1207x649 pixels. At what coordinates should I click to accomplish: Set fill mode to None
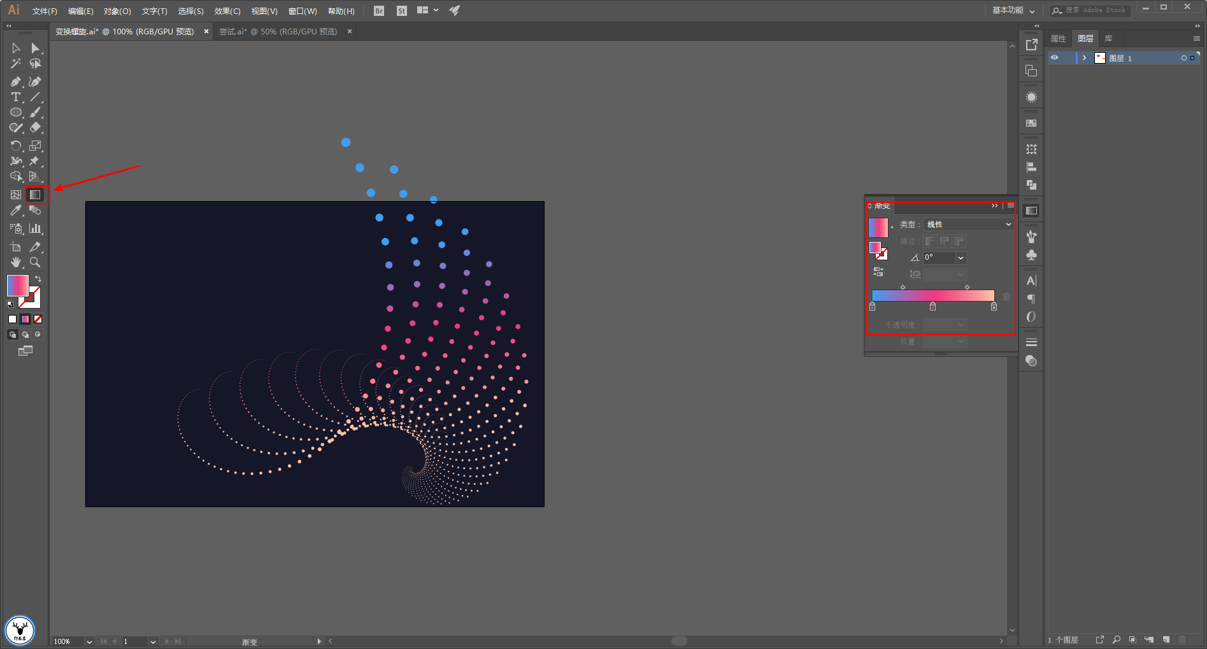tap(38, 319)
